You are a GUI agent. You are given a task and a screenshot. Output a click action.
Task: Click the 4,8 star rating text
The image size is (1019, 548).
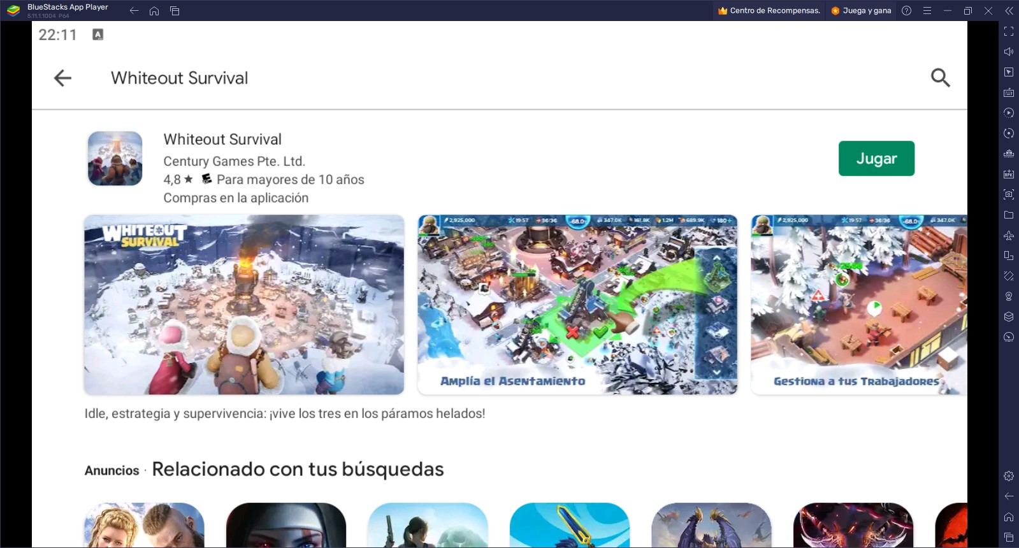click(x=178, y=180)
